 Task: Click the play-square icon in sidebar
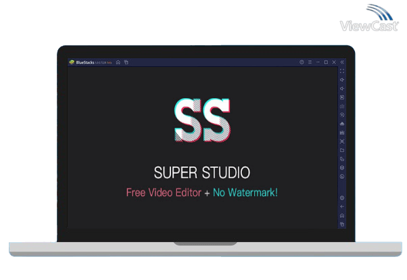click(342, 97)
